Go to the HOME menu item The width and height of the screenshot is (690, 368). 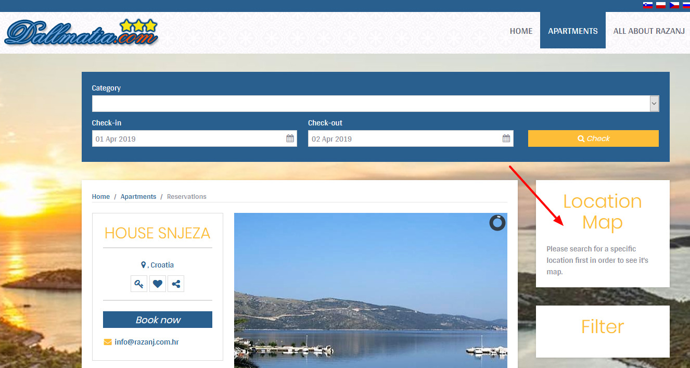(521, 31)
